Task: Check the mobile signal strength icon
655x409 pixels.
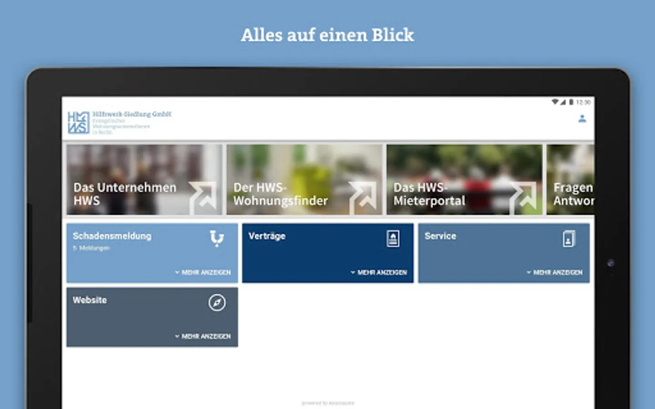Action: tap(563, 102)
